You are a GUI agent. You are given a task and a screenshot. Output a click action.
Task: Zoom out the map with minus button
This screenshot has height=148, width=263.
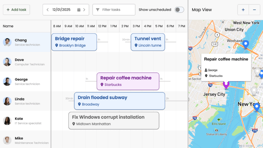pos(254,10)
